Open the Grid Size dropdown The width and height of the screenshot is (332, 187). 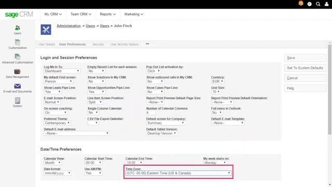tap(216, 92)
